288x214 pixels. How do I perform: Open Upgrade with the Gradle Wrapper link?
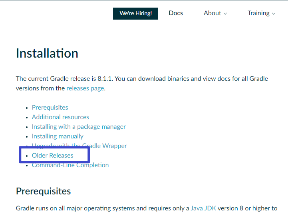(79, 146)
